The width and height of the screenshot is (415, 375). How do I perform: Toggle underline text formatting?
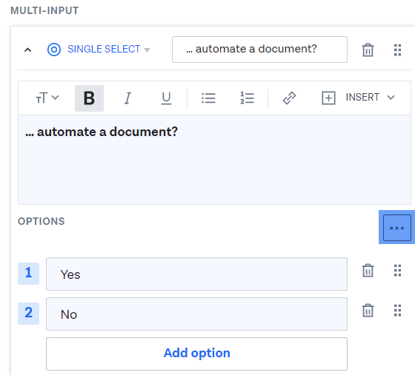pos(166,98)
